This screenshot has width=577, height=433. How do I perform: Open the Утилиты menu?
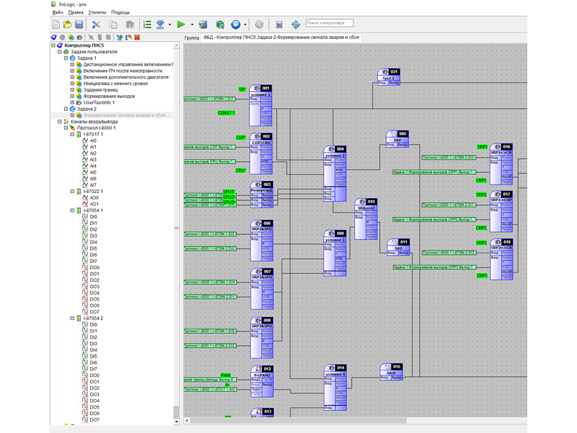[x=97, y=13]
